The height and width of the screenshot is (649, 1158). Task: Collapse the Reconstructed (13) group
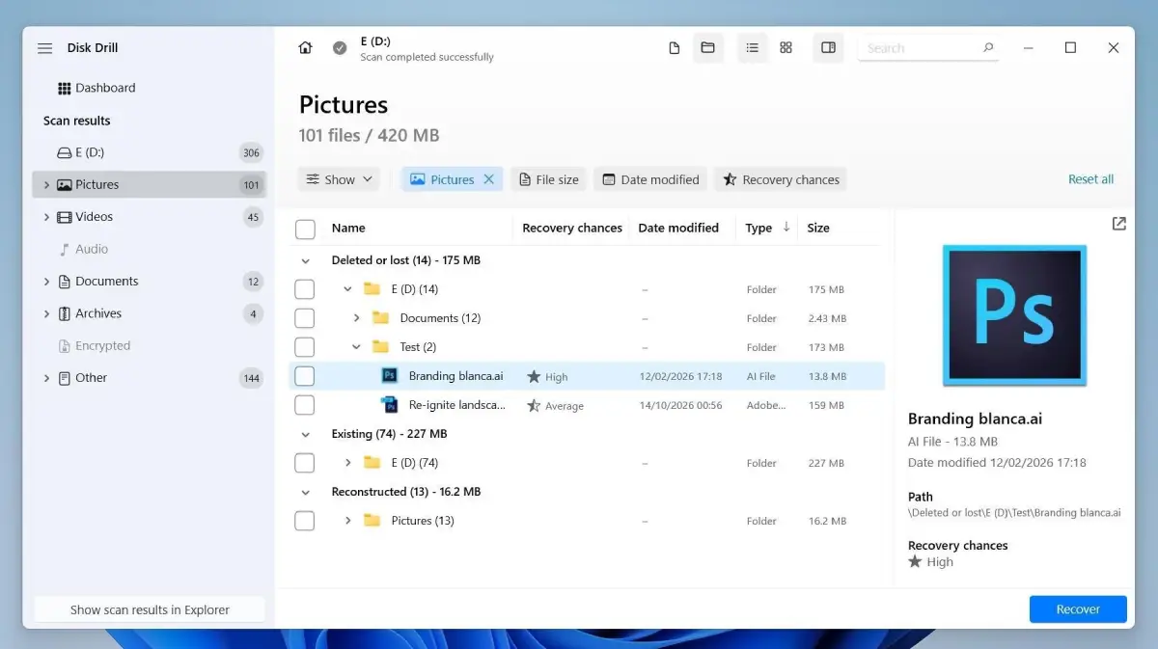[306, 492]
